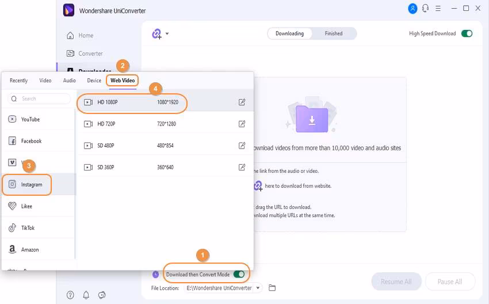
Task: Click the link icon to download from website
Action: [x=258, y=186]
